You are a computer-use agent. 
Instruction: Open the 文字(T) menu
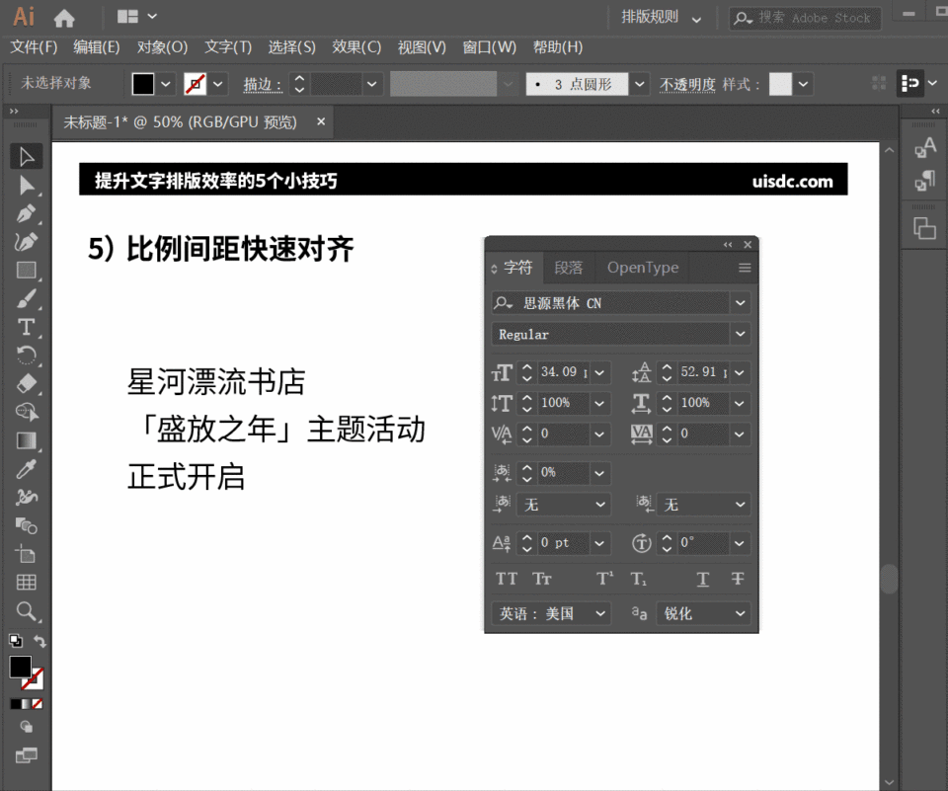coord(228,46)
